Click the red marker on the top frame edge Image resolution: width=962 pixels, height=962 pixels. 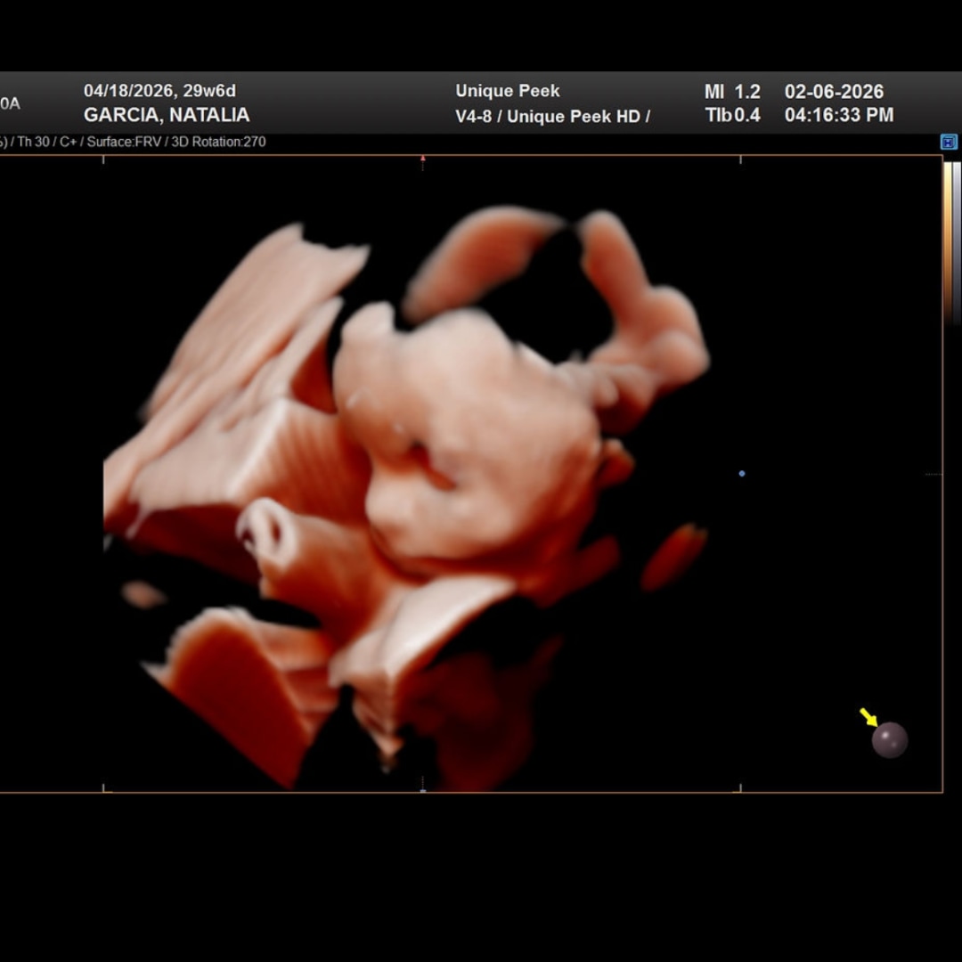pos(422,159)
